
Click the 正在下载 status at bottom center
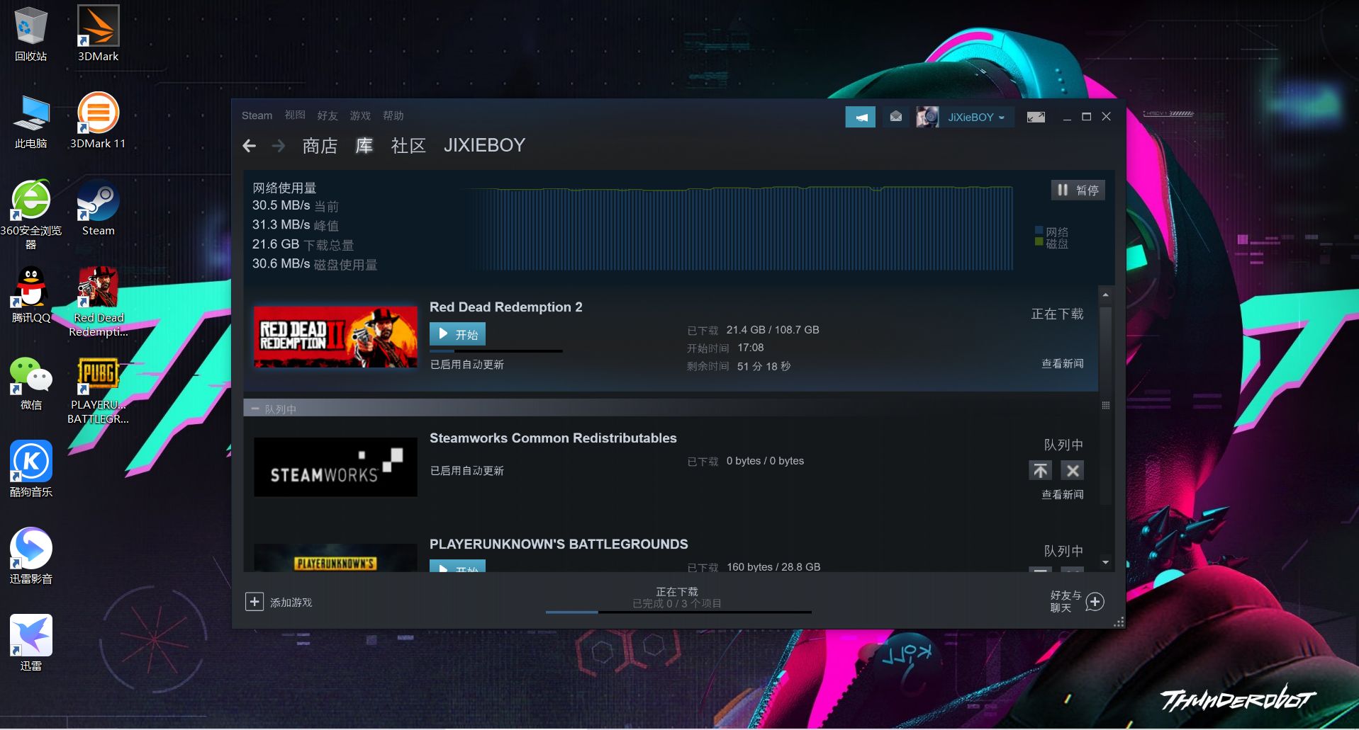(x=677, y=592)
